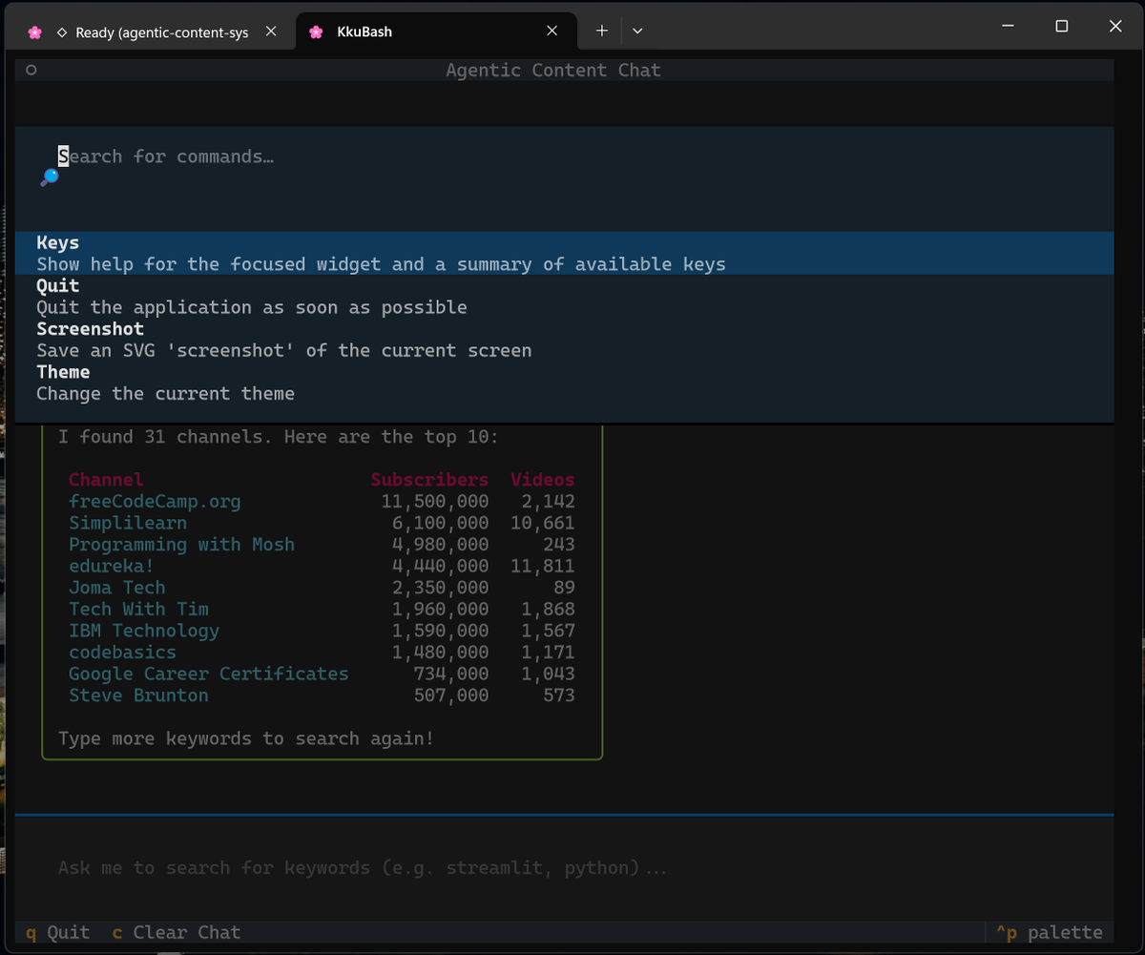Choose the Theme command in palette
This screenshot has height=955, width=1145.
click(x=564, y=383)
